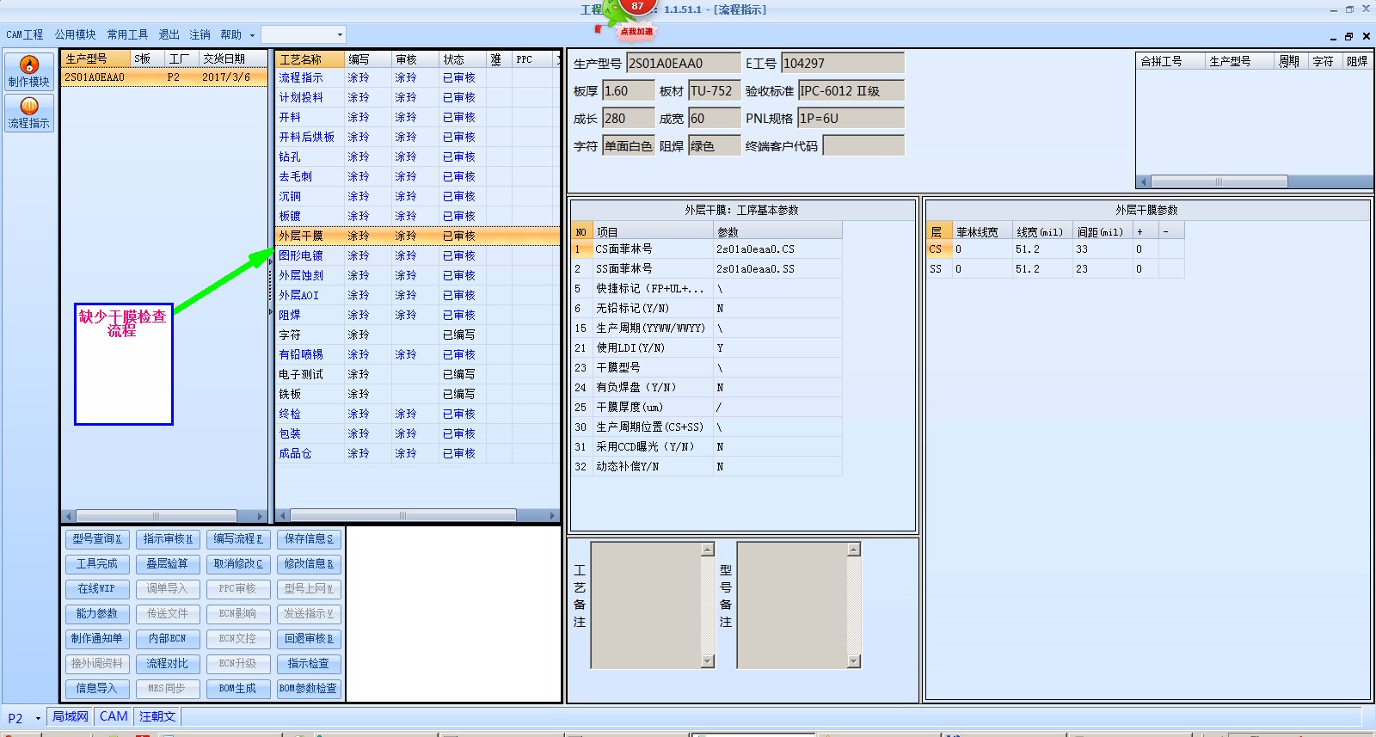This screenshot has height=737, width=1376.
Task: Click the 板材 field showing TU-752
Action: (714, 90)
